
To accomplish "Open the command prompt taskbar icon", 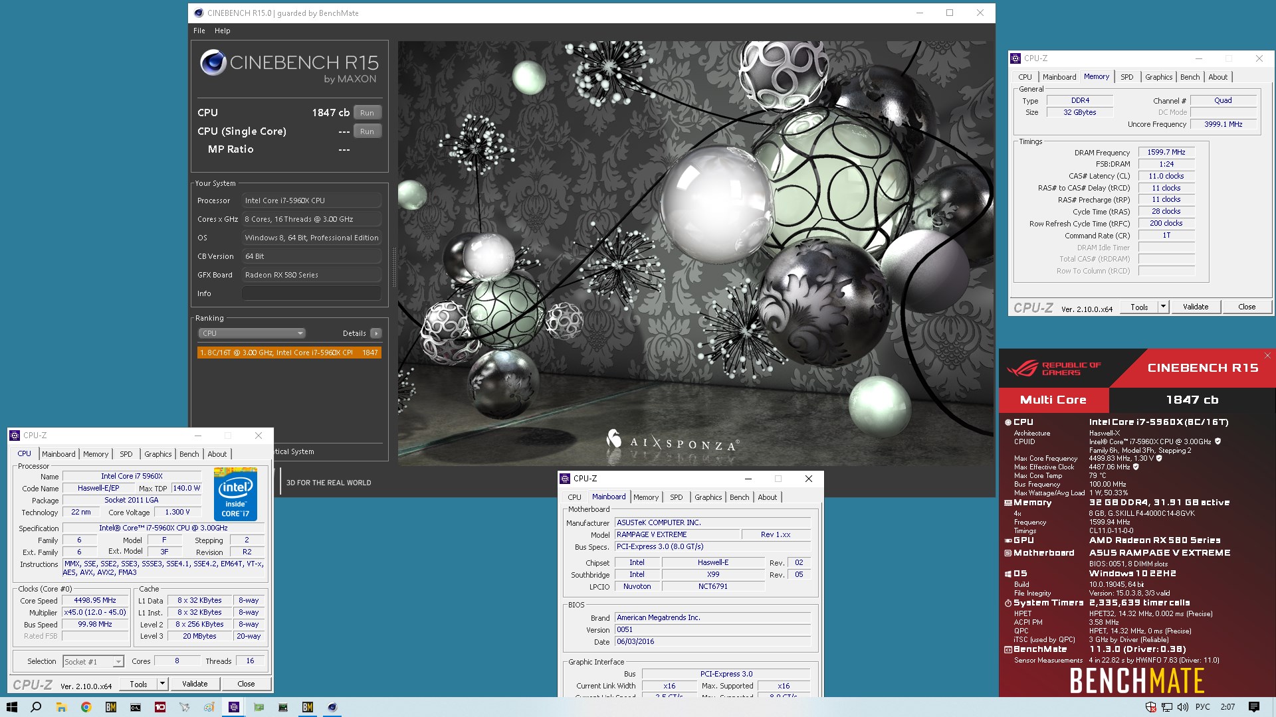I will pos(136,707).
